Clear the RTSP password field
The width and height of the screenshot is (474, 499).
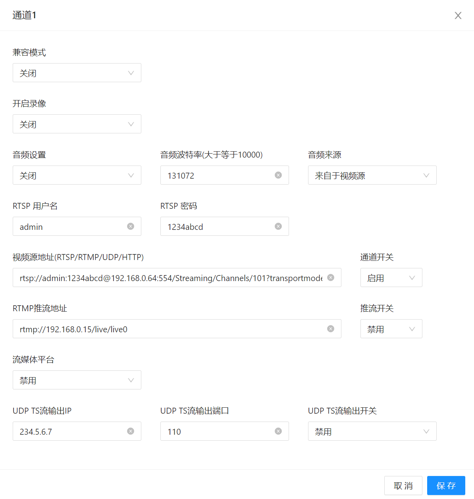pyautogui.click(x=278, y=226)
